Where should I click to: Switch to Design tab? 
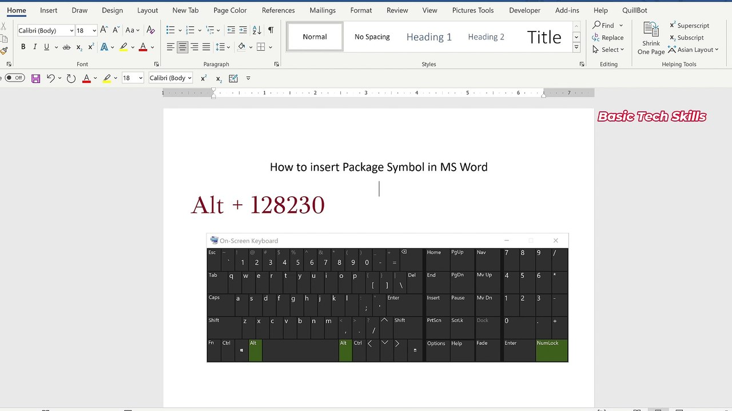pyautogui.click(x=112, y=10)
